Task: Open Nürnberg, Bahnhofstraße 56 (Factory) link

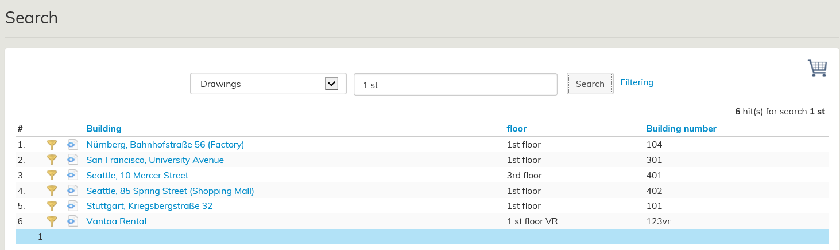Action: [x=165, y=145]
